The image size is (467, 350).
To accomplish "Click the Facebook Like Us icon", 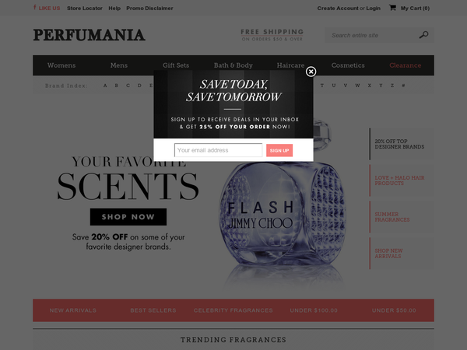I will coord(35,8).
